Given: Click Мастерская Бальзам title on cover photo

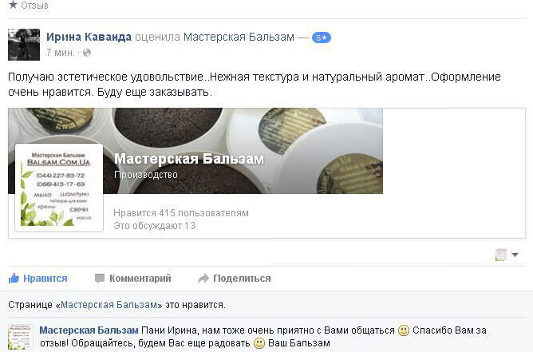Looking at the screenshot, I should click(x=189, y=159).
